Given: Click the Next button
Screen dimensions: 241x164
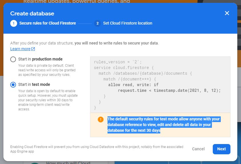Looking at the screenshot, I should pos(222,149).
